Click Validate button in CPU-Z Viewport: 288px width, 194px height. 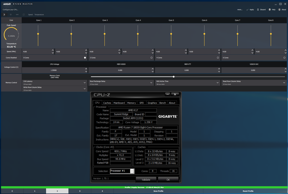coord(146,180)
